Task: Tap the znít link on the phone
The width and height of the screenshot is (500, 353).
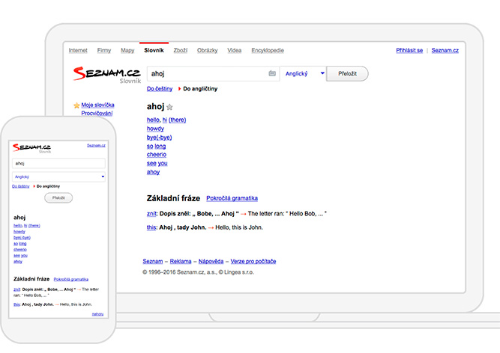Action: [17, 289]
